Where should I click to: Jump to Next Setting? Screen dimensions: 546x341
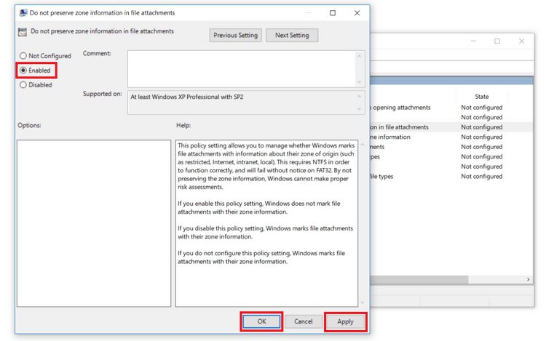pos(292,35)
